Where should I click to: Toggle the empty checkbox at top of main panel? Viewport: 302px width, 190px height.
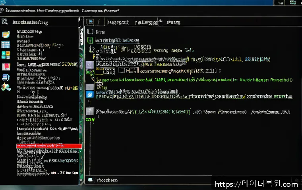[90, 32]
